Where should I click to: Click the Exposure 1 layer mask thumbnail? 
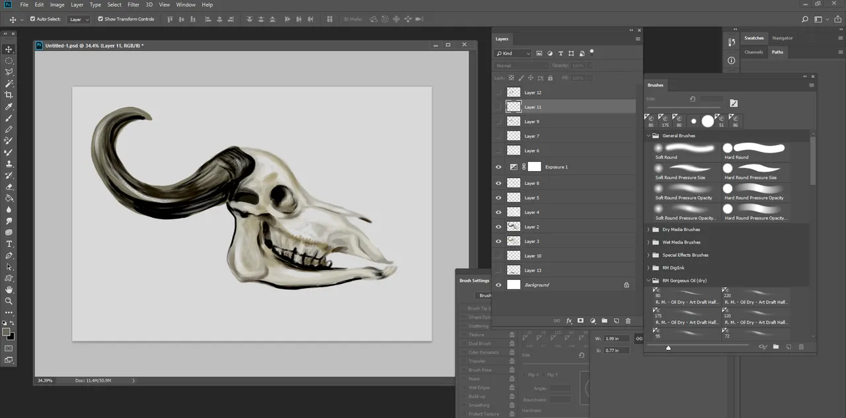coord(534,167)
